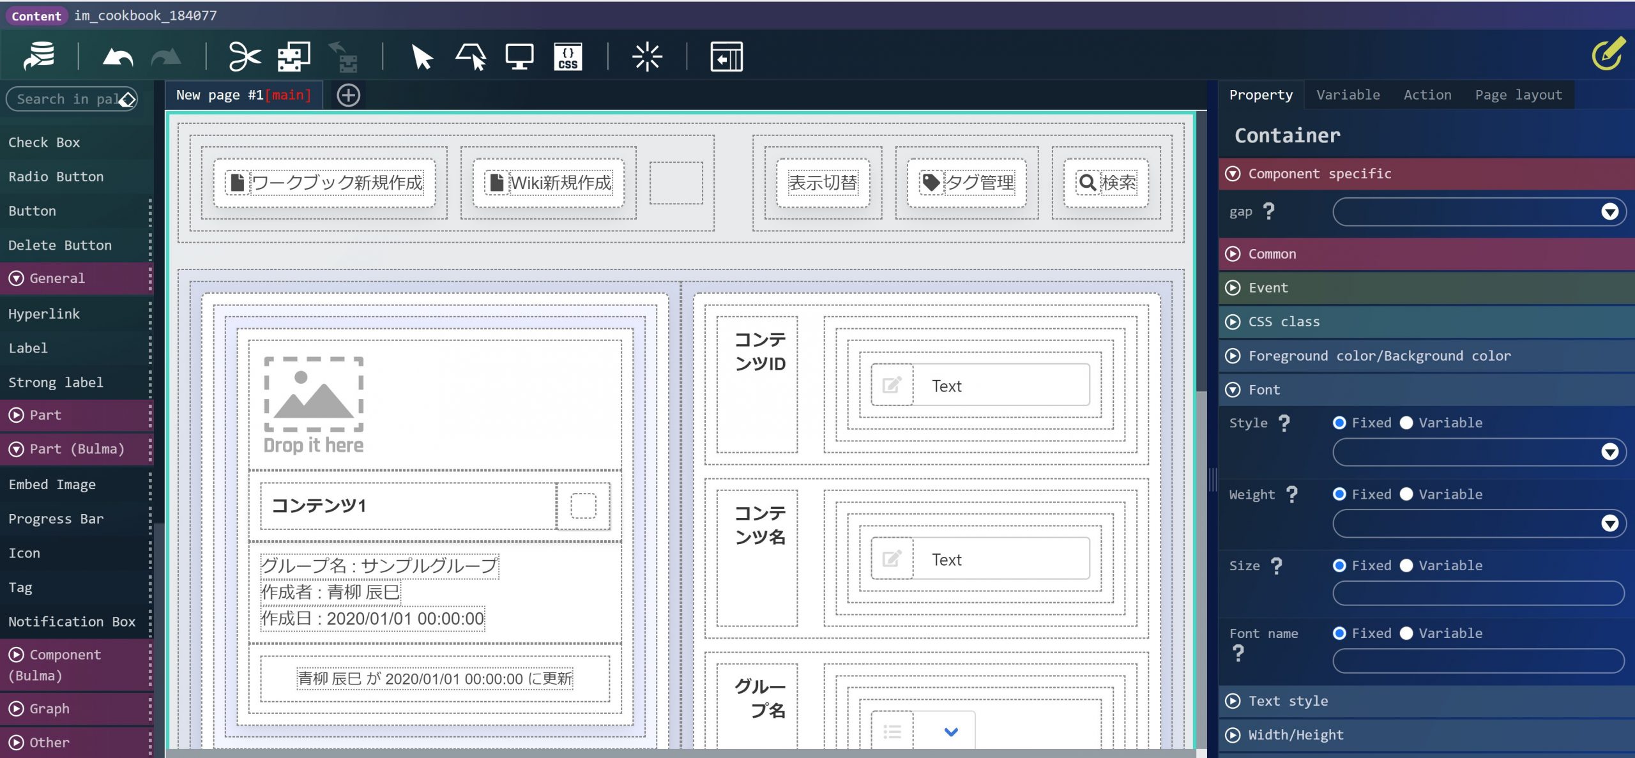
Task: Add new page with plus icon
Action: coord(348,96)
